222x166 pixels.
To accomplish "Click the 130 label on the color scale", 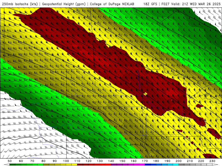I will [100, 161].
